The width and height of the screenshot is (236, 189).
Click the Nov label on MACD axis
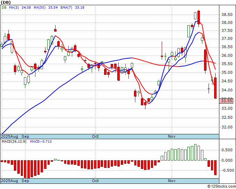pyautogui.click(x=172, y=181)
